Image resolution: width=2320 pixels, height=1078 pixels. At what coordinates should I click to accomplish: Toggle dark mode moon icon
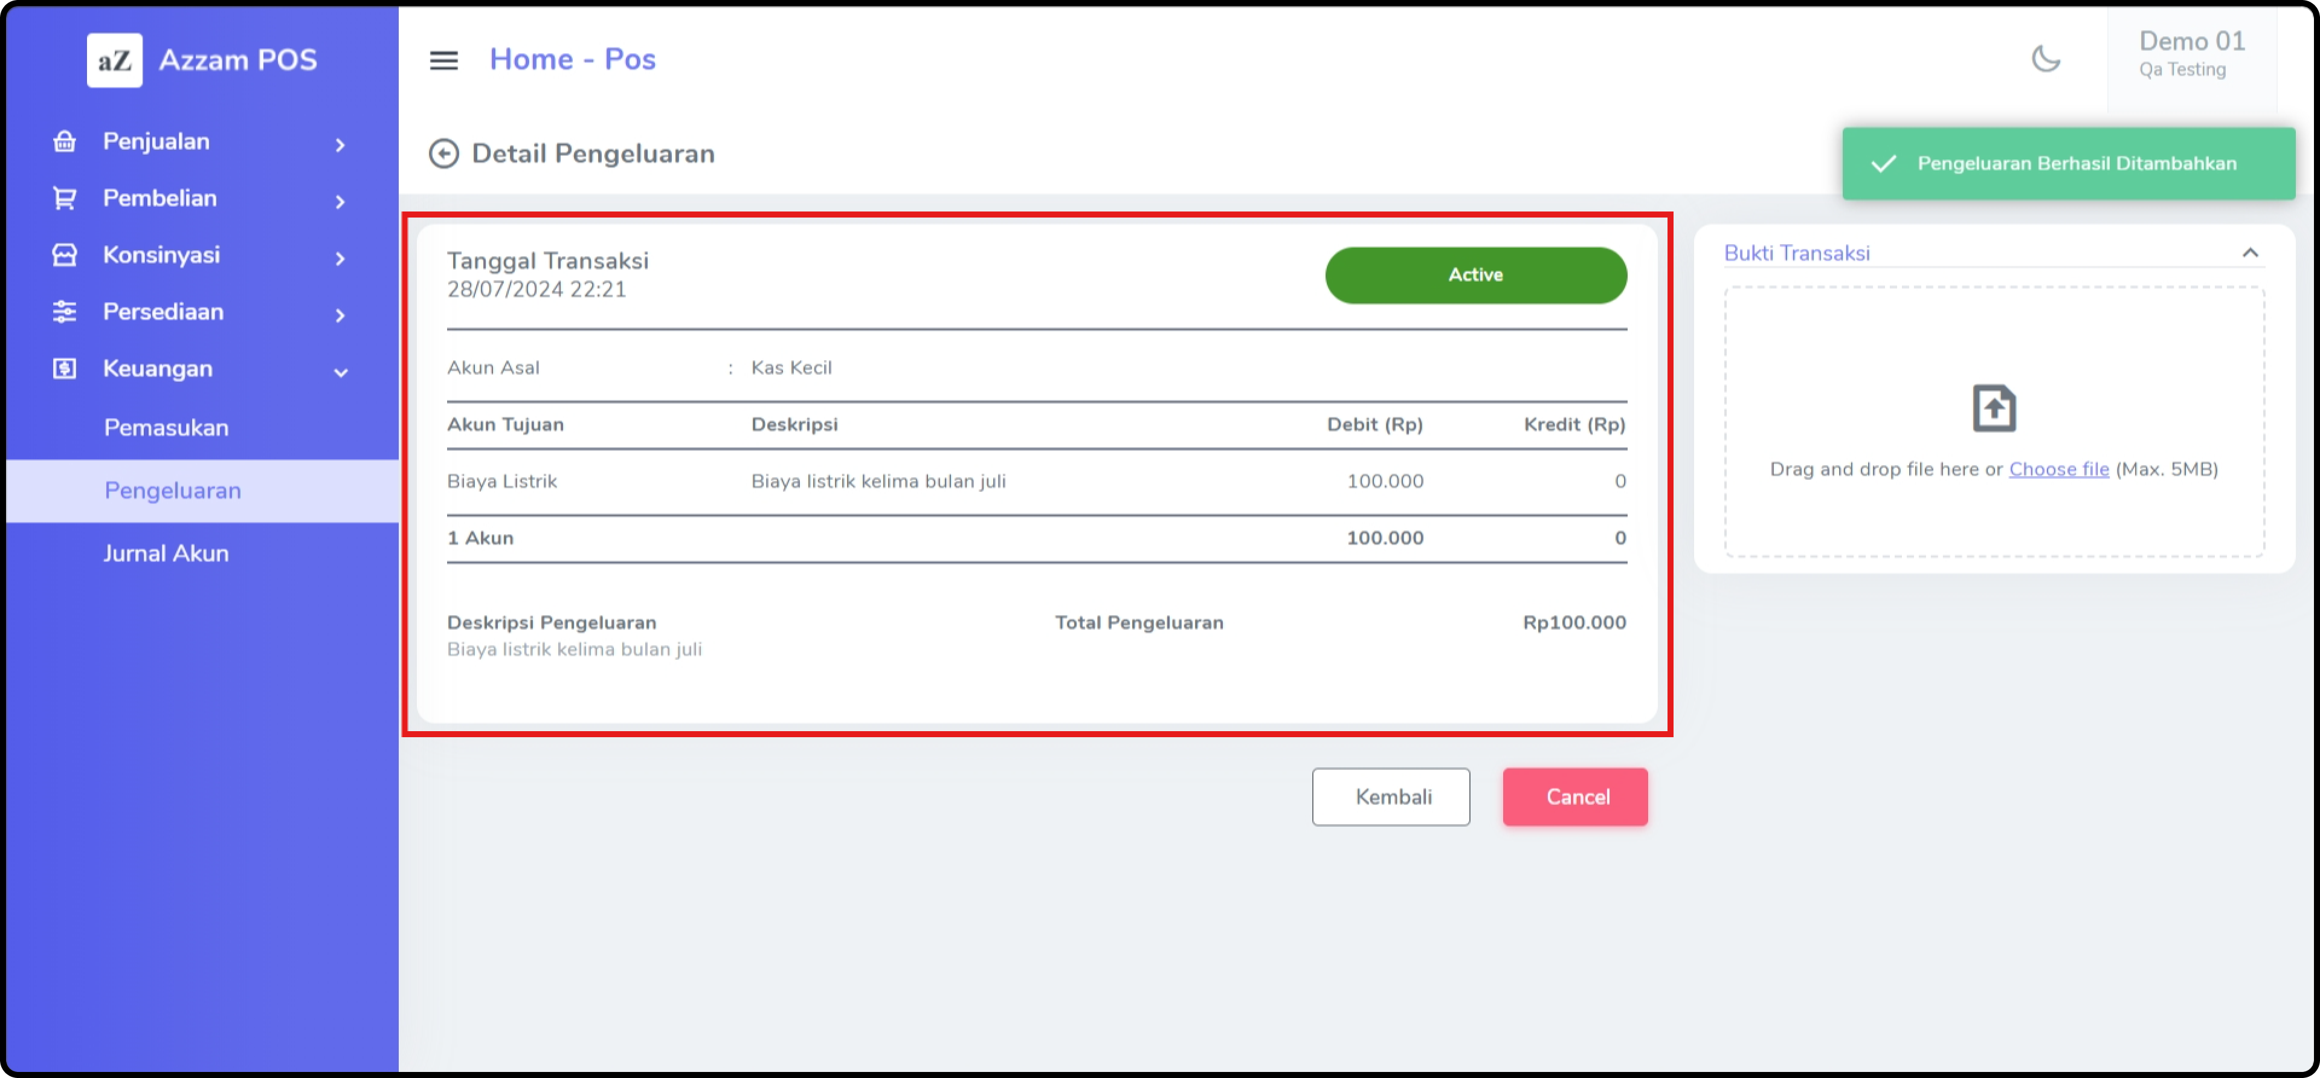pyautogui.click(x=2045, y=59)
